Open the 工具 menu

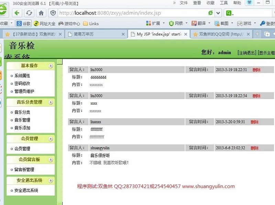pyautogui.click(x=224, y=3)
